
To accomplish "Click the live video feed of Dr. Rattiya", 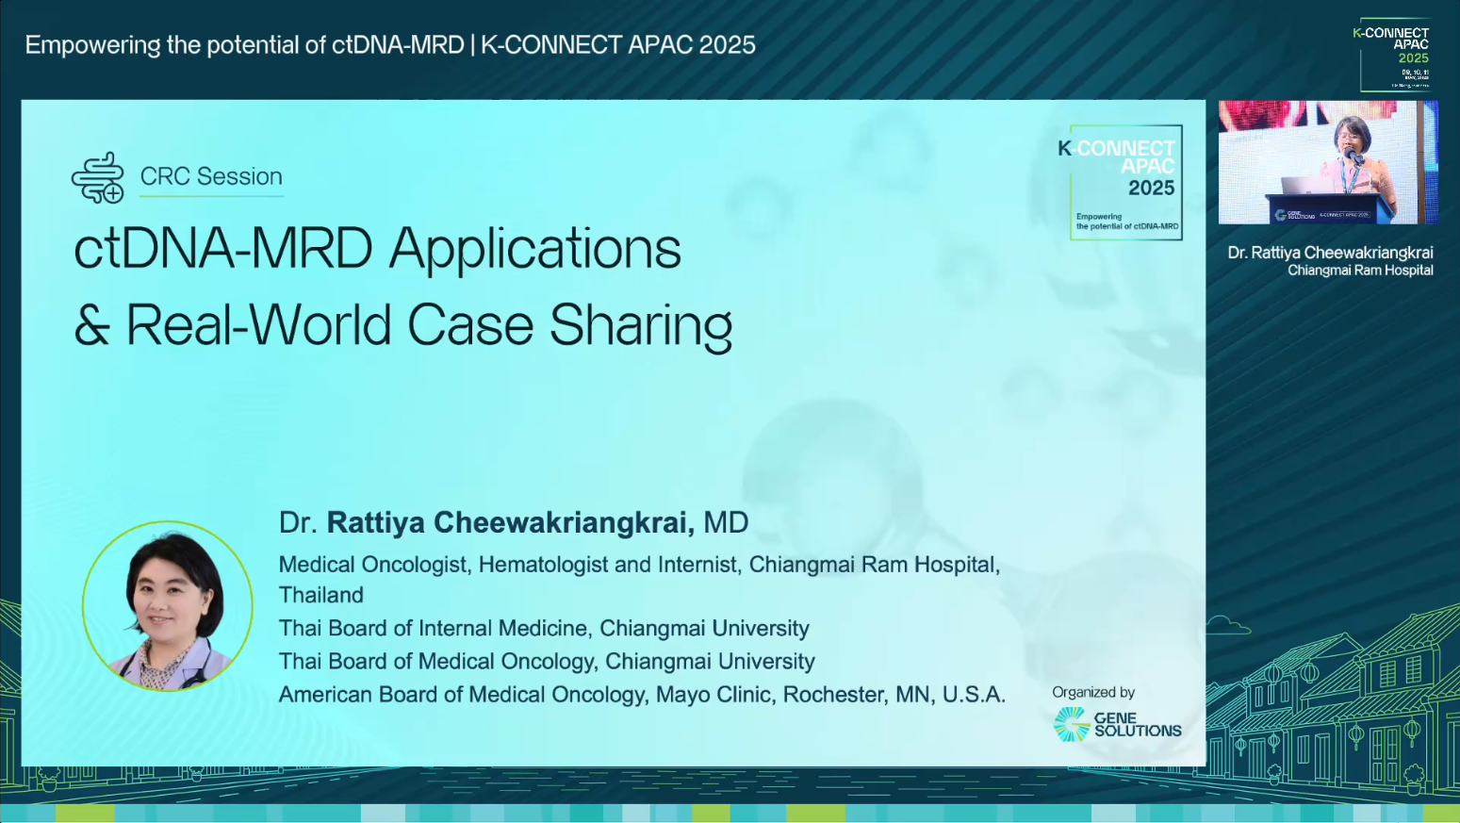I will (x=1328, y=163).
